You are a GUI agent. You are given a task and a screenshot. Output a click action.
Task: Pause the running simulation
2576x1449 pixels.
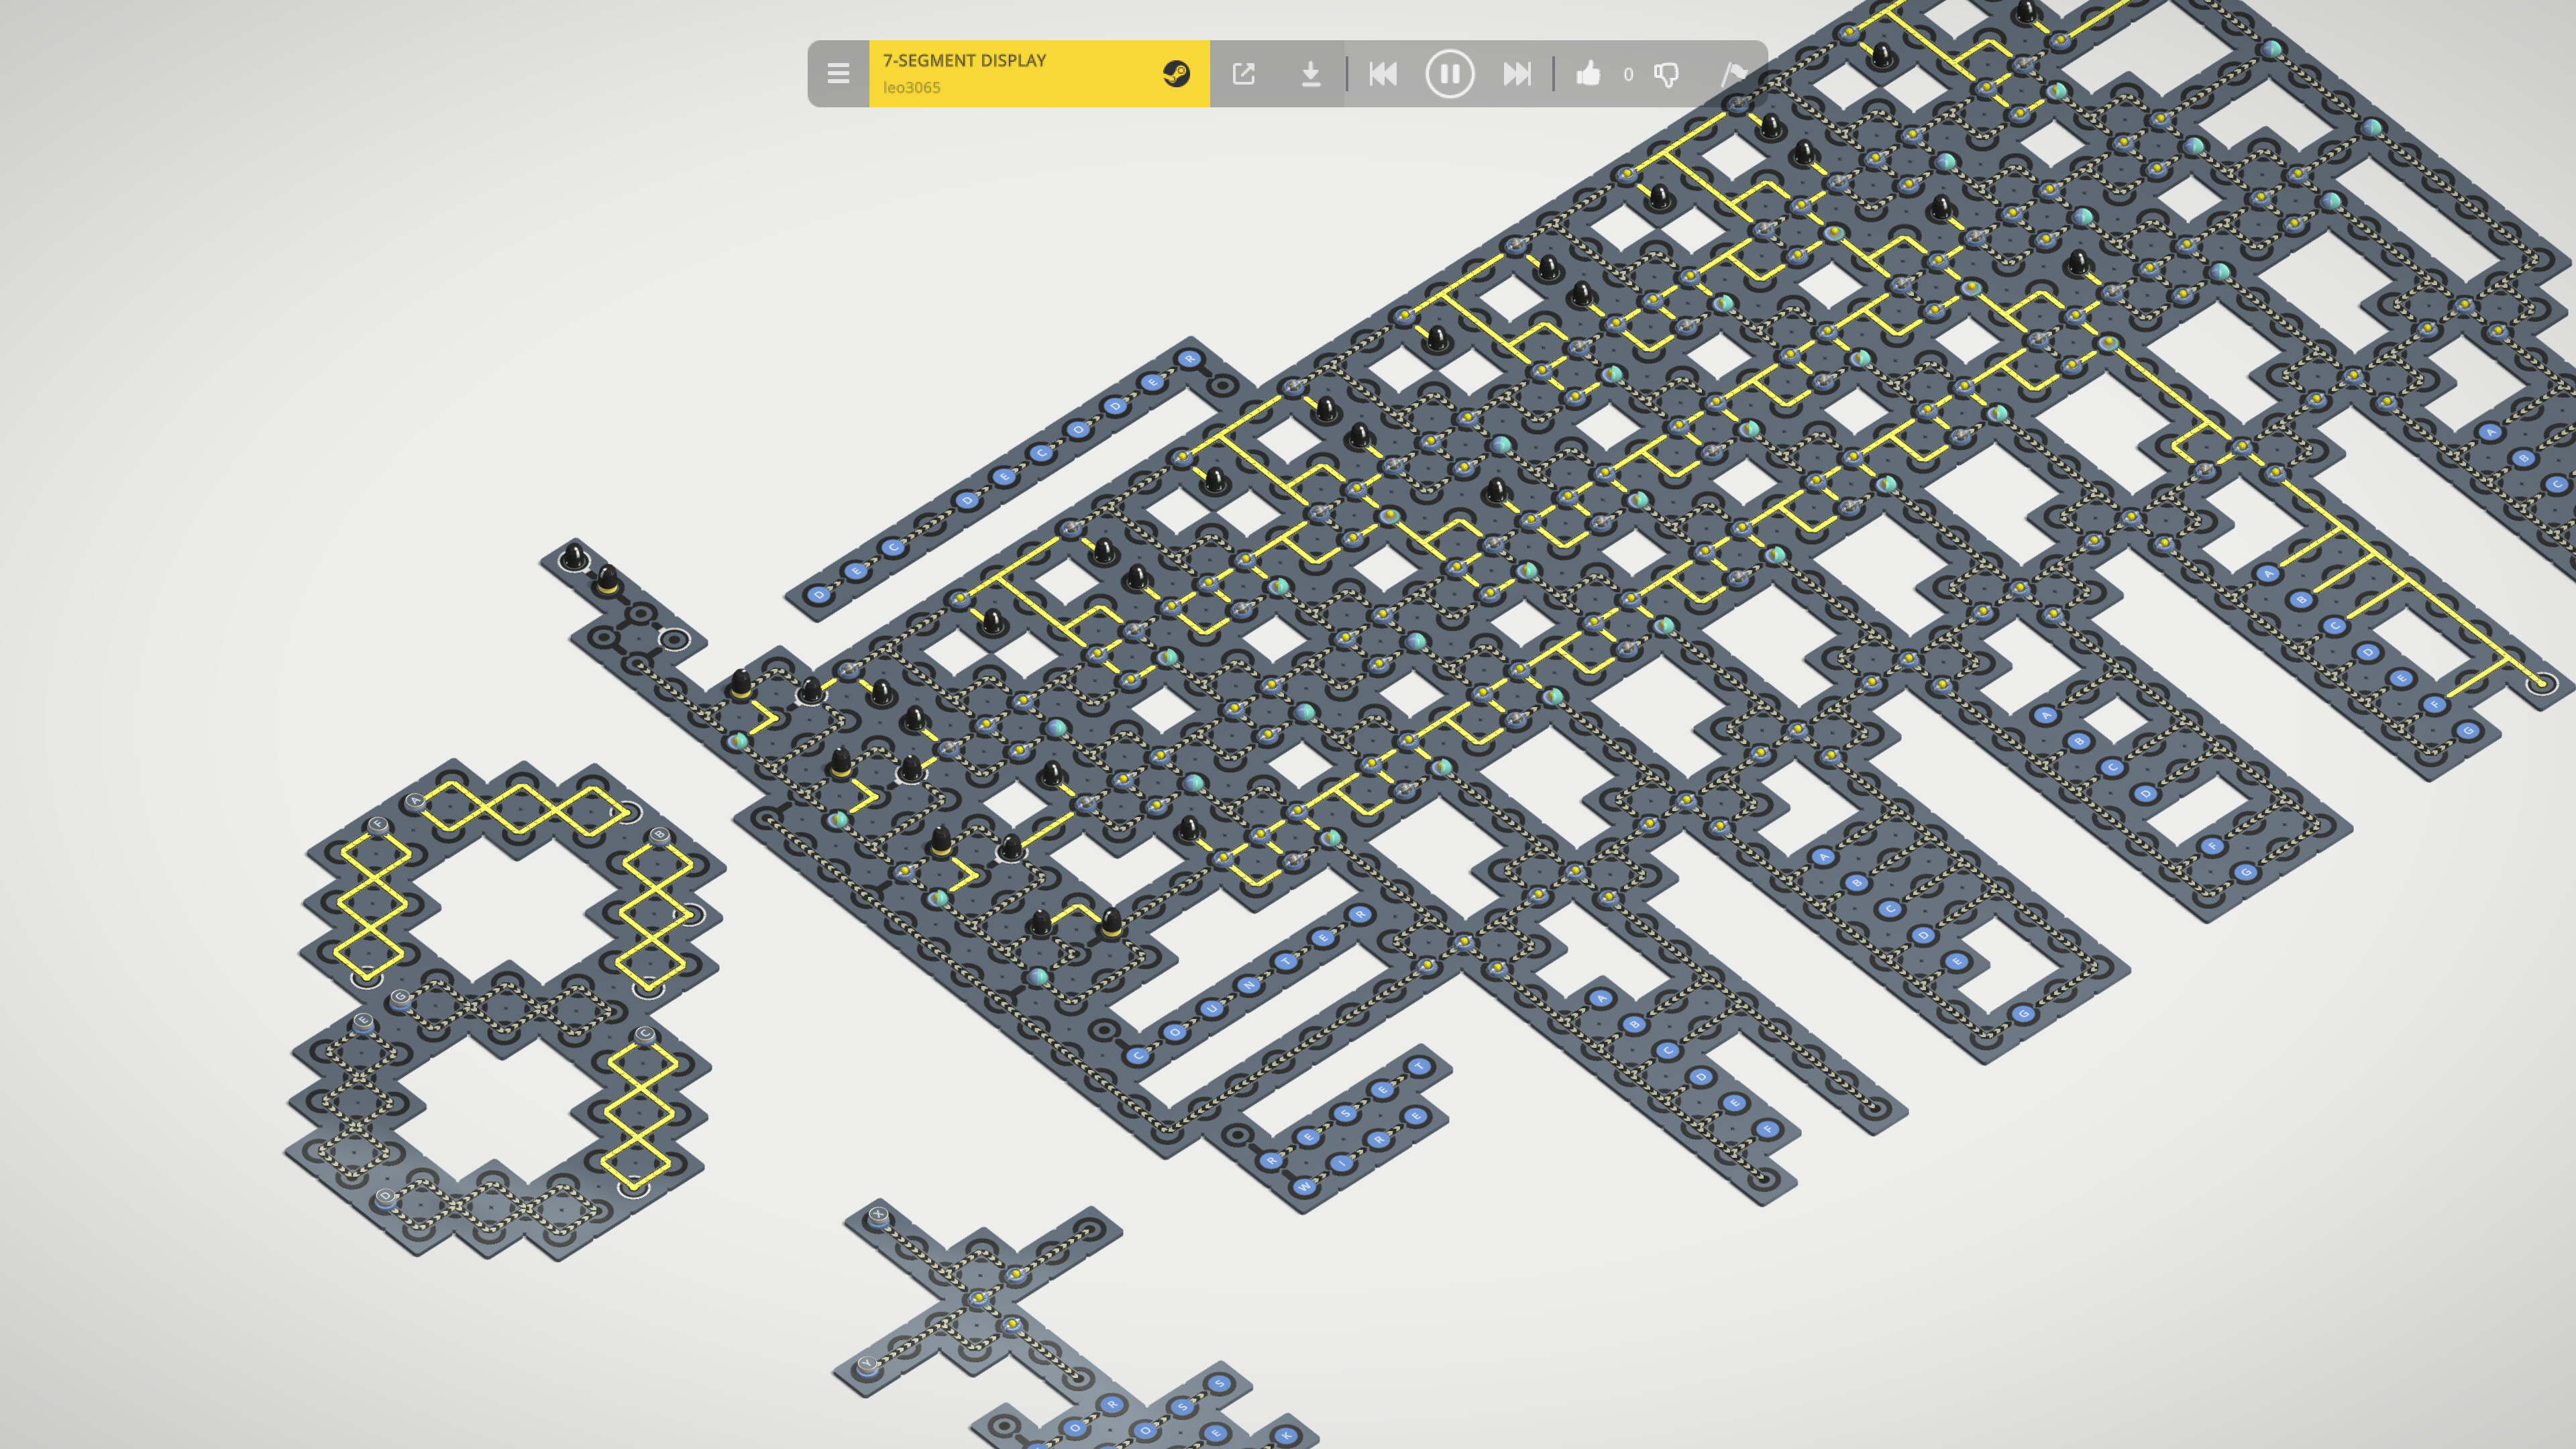pyautogui.click(x=1450, y=73)
